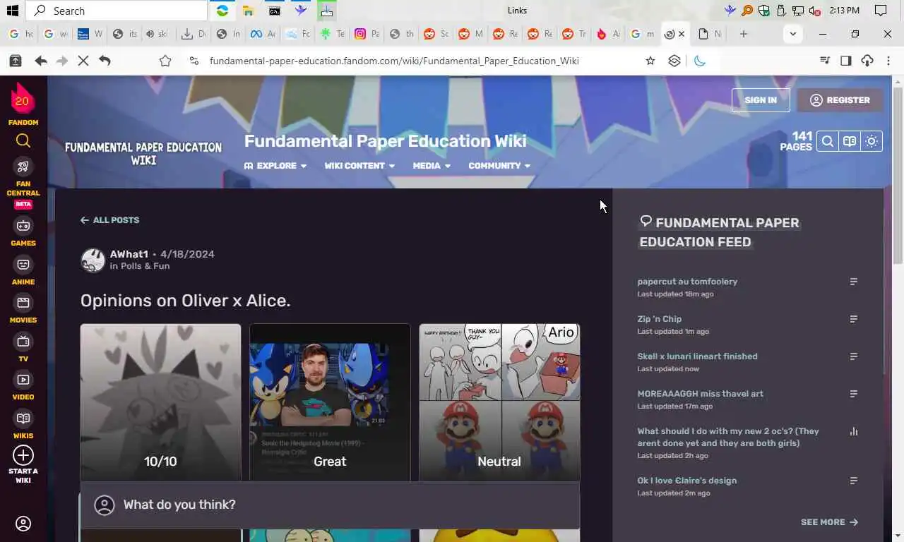The image size is (904, 542).
Task: Open the notification center icon in system tray
Action: 880,11
